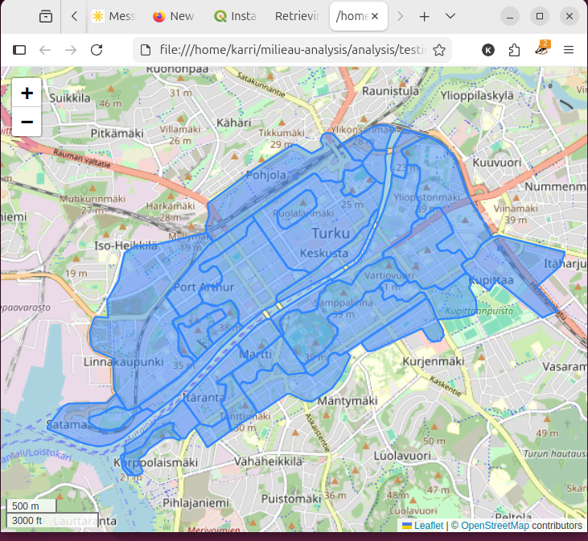Open Firefox View tab history icon
588x541 pixels.
coord(46,16)
